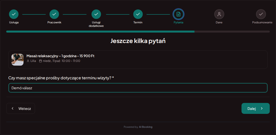Click the Dane step person icon
The height and width of the screenshot is (135, 276).
(x=219, y=14)
